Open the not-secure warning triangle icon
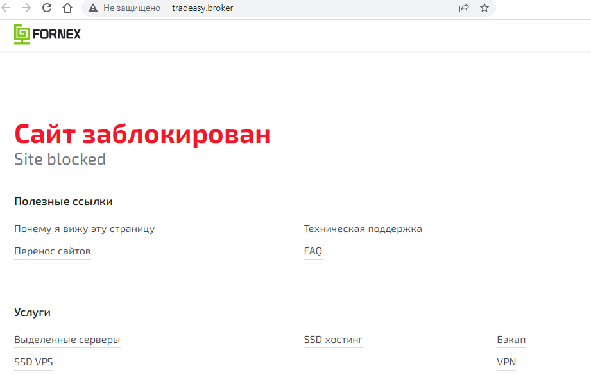The image size is (591, 375). click(93, 8)
